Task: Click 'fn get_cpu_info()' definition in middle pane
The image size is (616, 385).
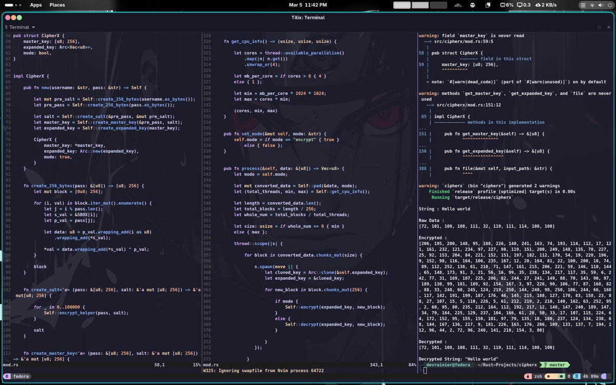Action: tap(280, 41)
